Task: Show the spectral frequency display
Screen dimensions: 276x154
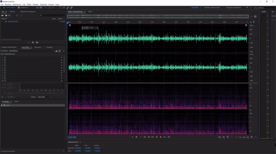Action: coord(37,8)
